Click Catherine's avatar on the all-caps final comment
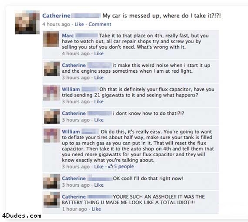The width and height of the screenshot is (248, 222). click(52, 200)
